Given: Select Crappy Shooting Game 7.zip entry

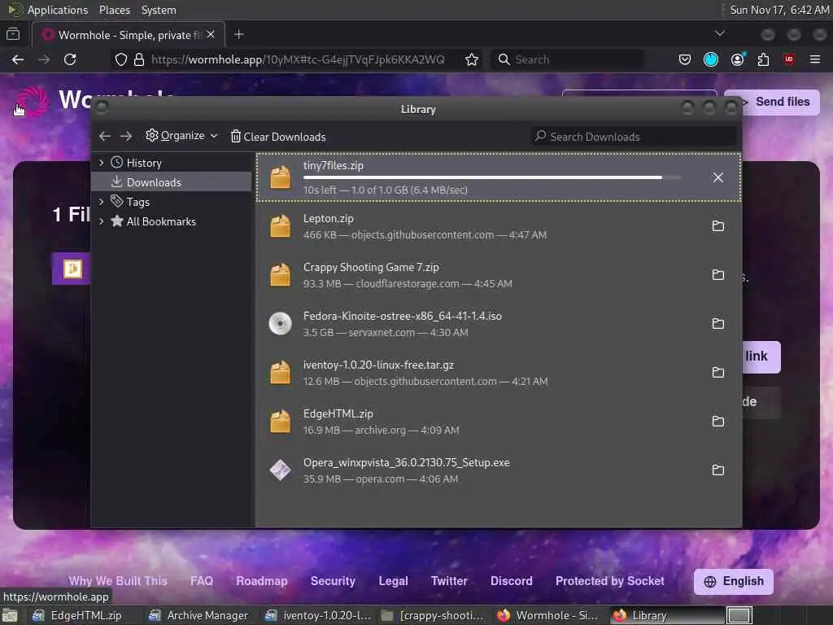Looking at the screenshot, I should [499, 275].
